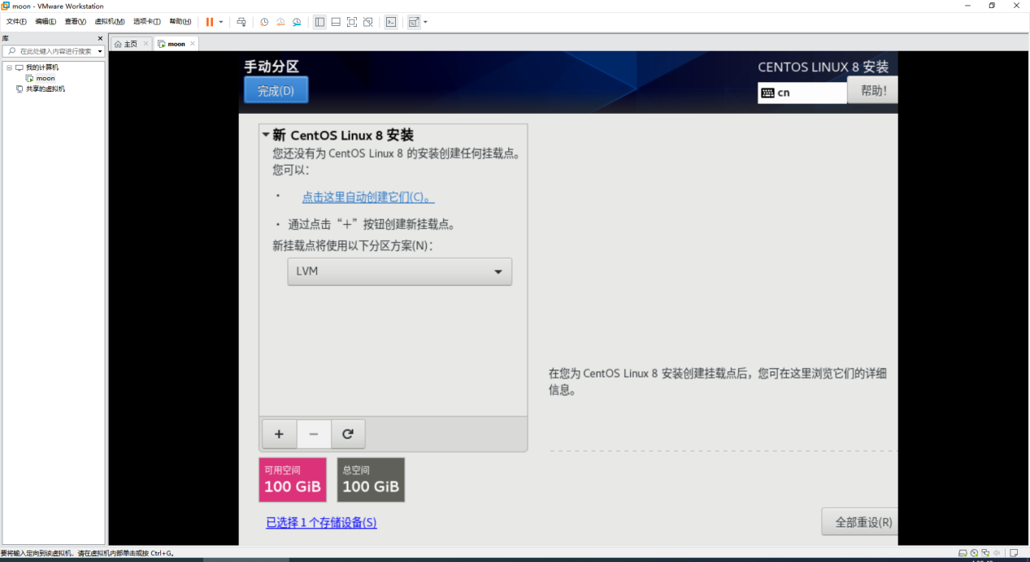Open the 帮助(H) menu
Viewport: 1030px width, 562px height.
coord(180,22)
